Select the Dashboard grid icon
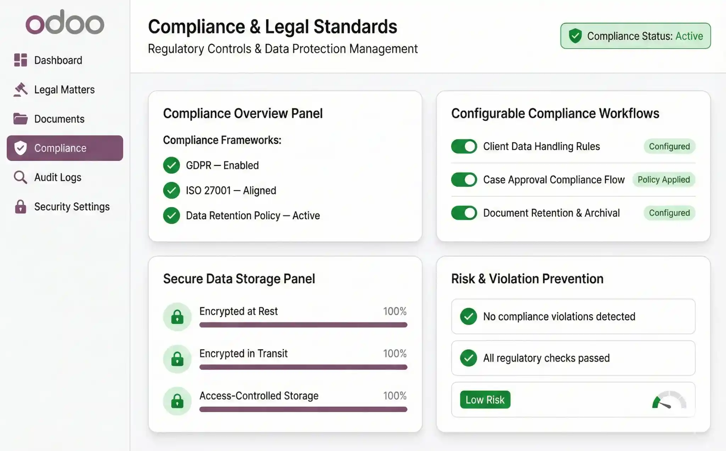 [20, 60]
